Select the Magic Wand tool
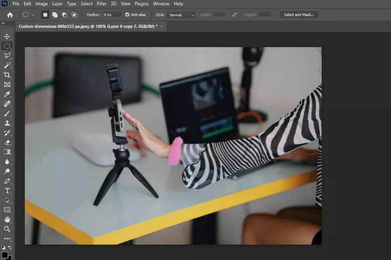 [7, 65]
